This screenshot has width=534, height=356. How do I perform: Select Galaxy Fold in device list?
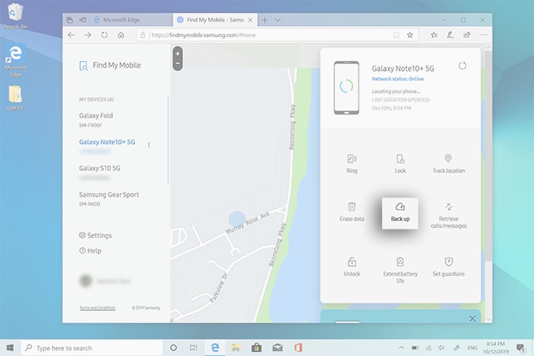click(x=96, y=120)
